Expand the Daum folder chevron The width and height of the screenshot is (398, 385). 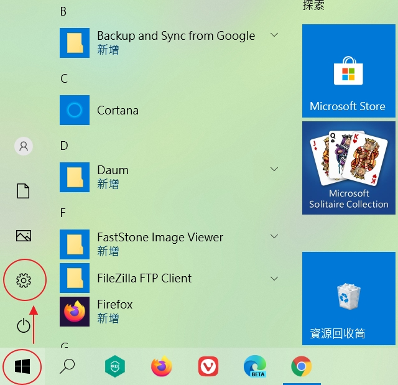point(274,169)
